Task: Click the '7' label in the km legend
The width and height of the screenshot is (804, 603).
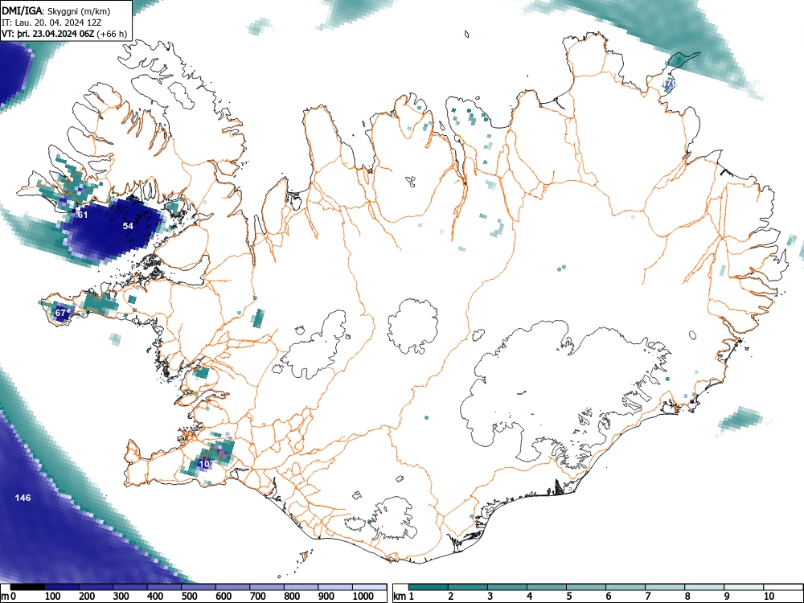Action: [x=647, y=597]
